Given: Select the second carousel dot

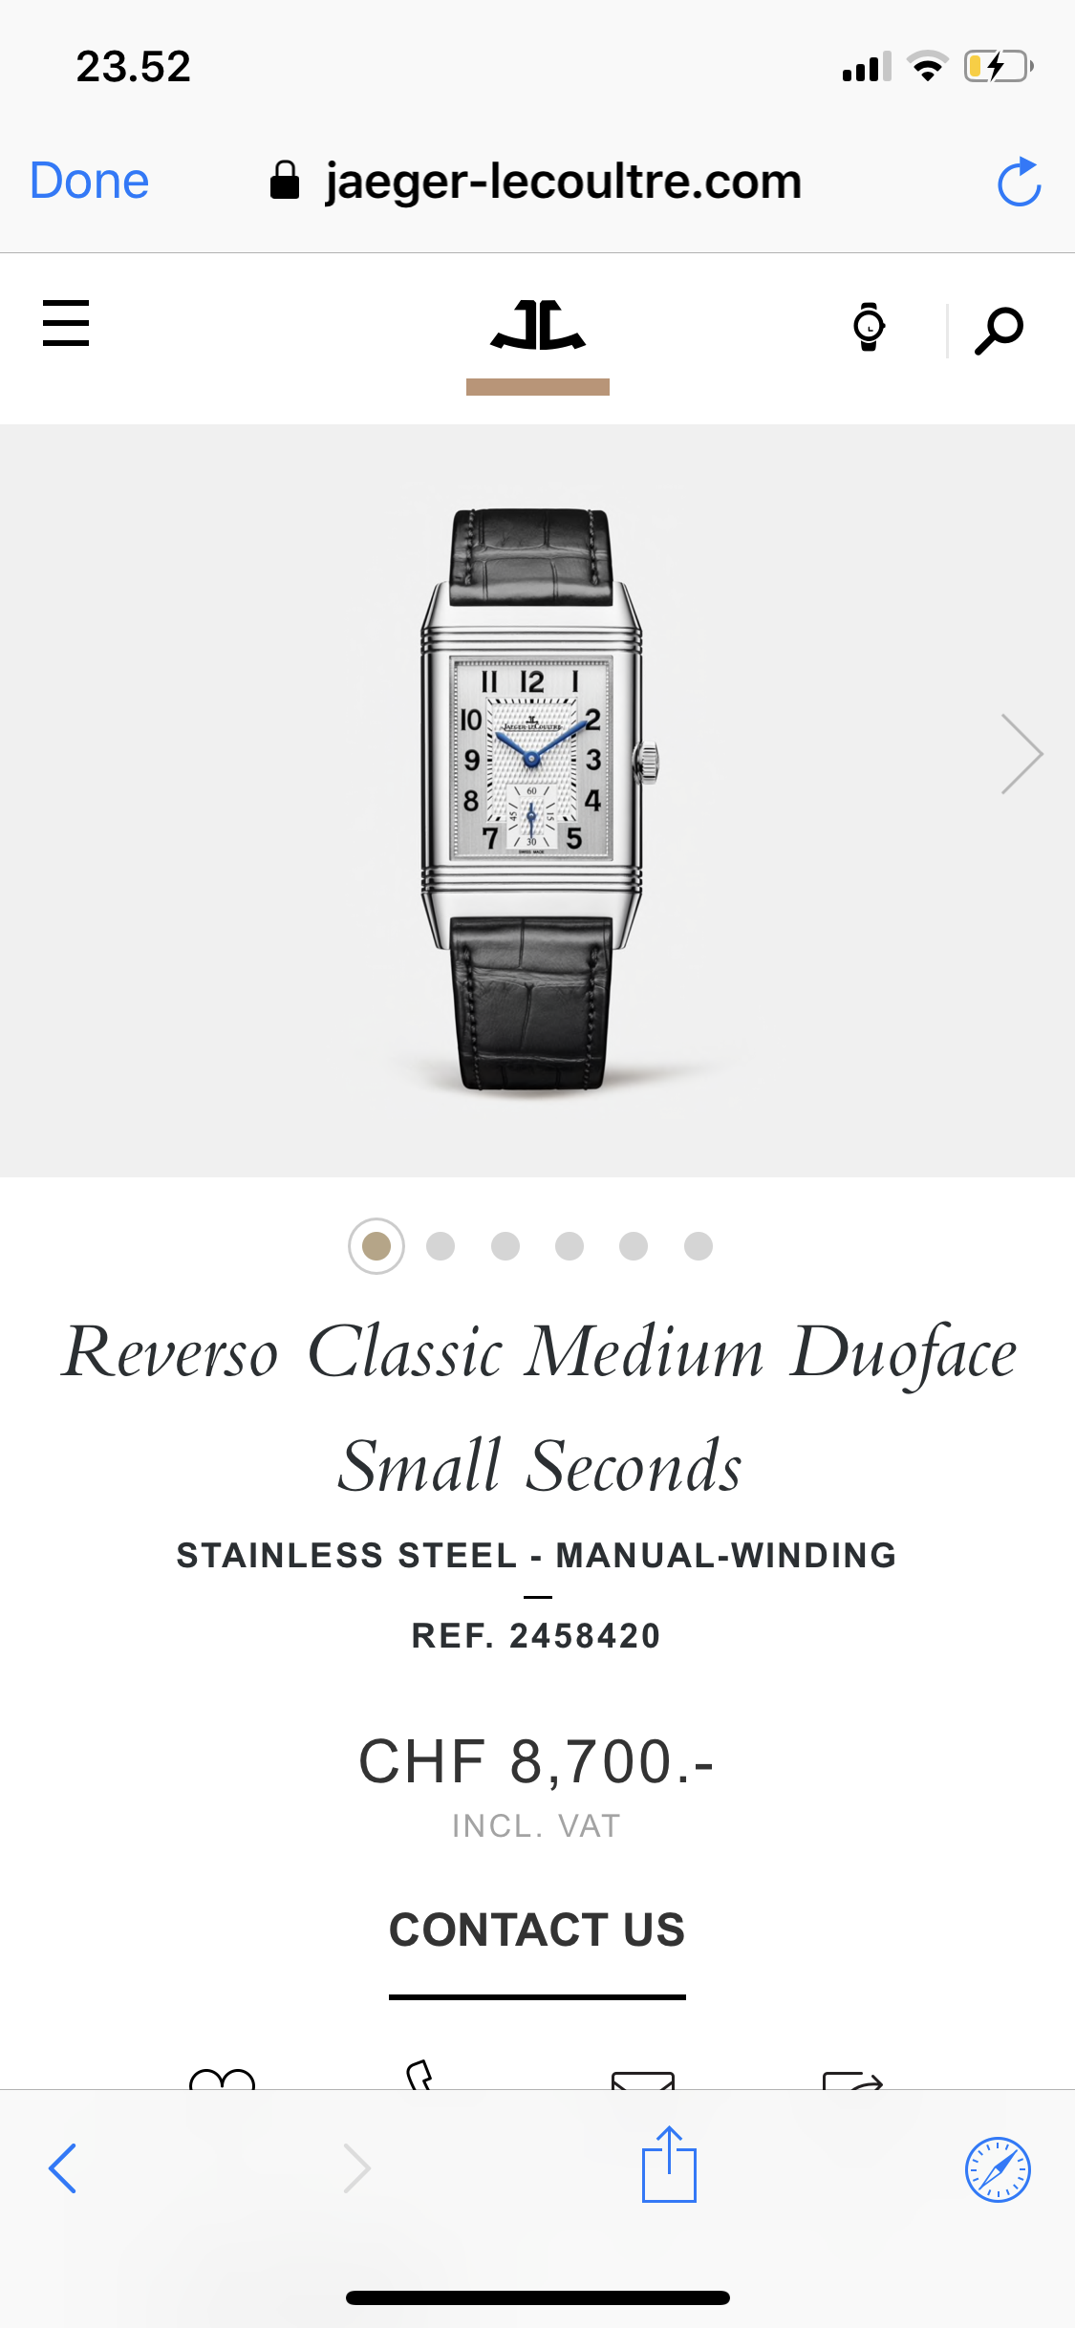Looking at the screenshot, I should (x=441, y=1246).
